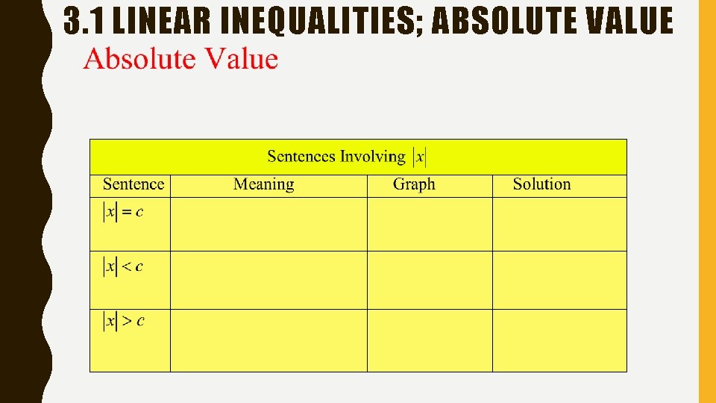Click the empty Graph cell for |x| = c
Viewport: 716px width, 403px height.
[x=430, y=225]
